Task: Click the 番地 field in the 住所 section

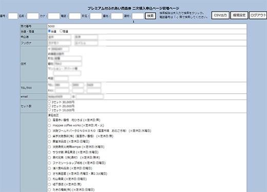Action: [x=68, y=63]
